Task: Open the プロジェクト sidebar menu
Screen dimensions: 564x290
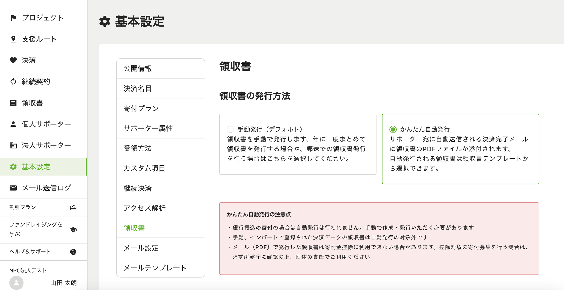Action: (x=44, y=18)
